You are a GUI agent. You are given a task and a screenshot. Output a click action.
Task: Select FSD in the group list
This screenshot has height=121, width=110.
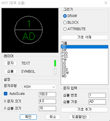point(84,53)
